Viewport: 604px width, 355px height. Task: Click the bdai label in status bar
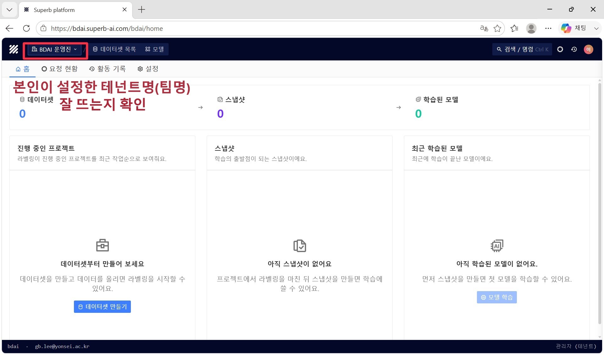click(13, 346)
